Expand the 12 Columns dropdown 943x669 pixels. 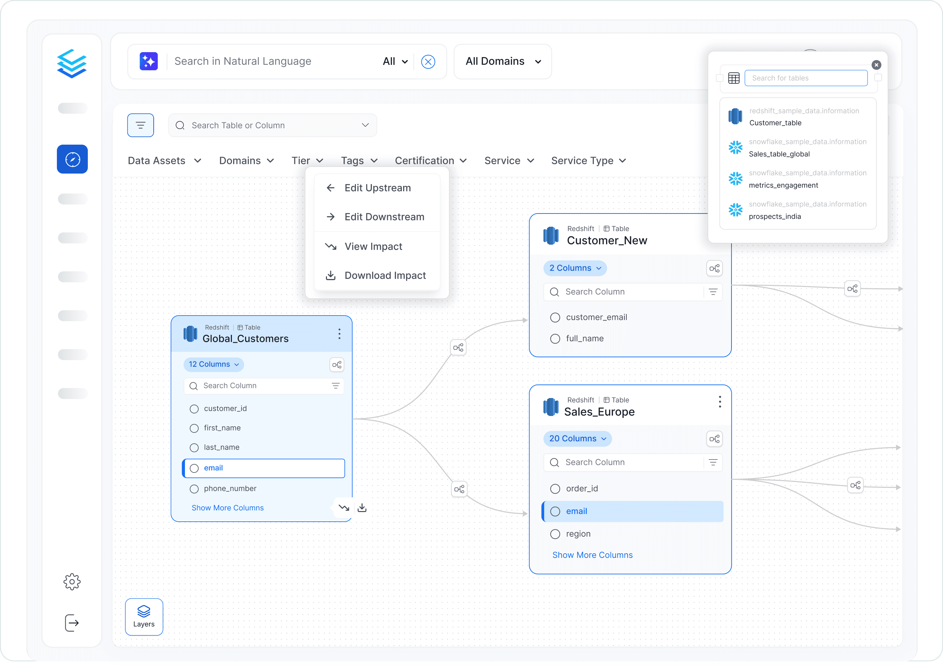click(x=214, y=364)
